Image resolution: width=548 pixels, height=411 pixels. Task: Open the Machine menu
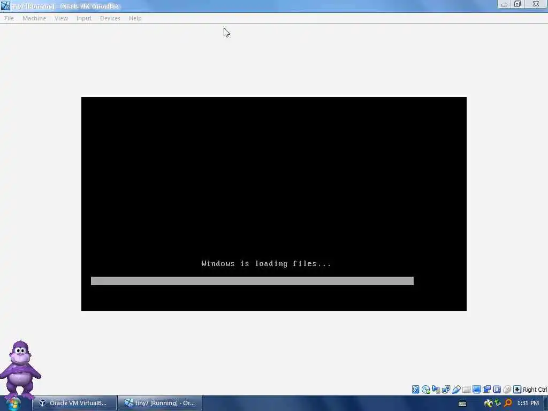click(34, 18)
